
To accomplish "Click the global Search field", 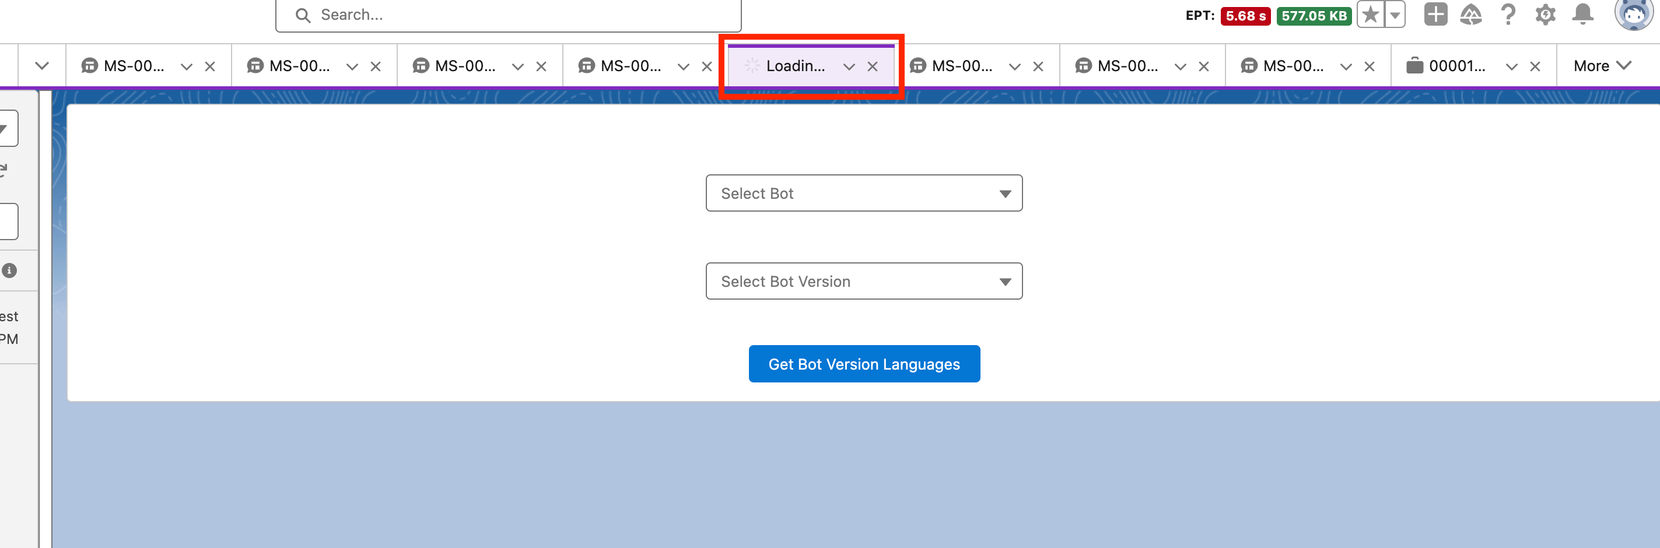I will (x=508, y=15).
